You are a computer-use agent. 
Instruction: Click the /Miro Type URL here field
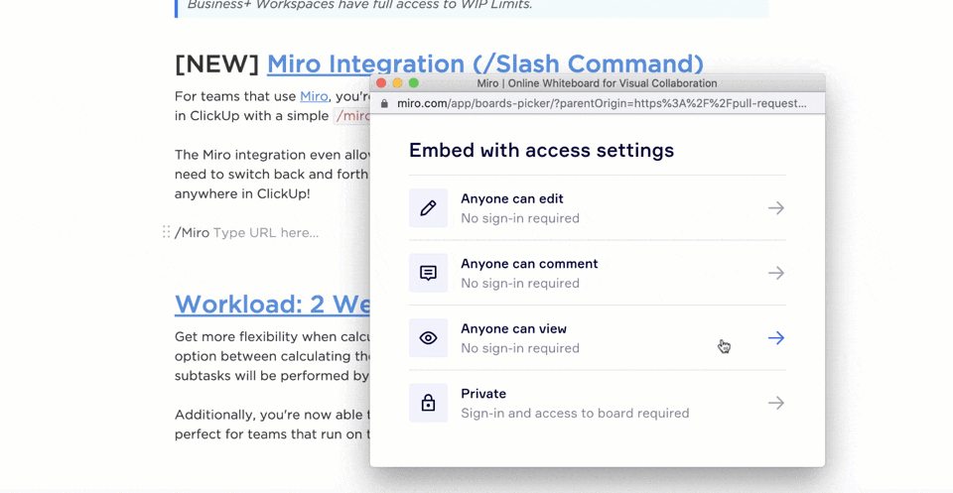pos(246,232)
